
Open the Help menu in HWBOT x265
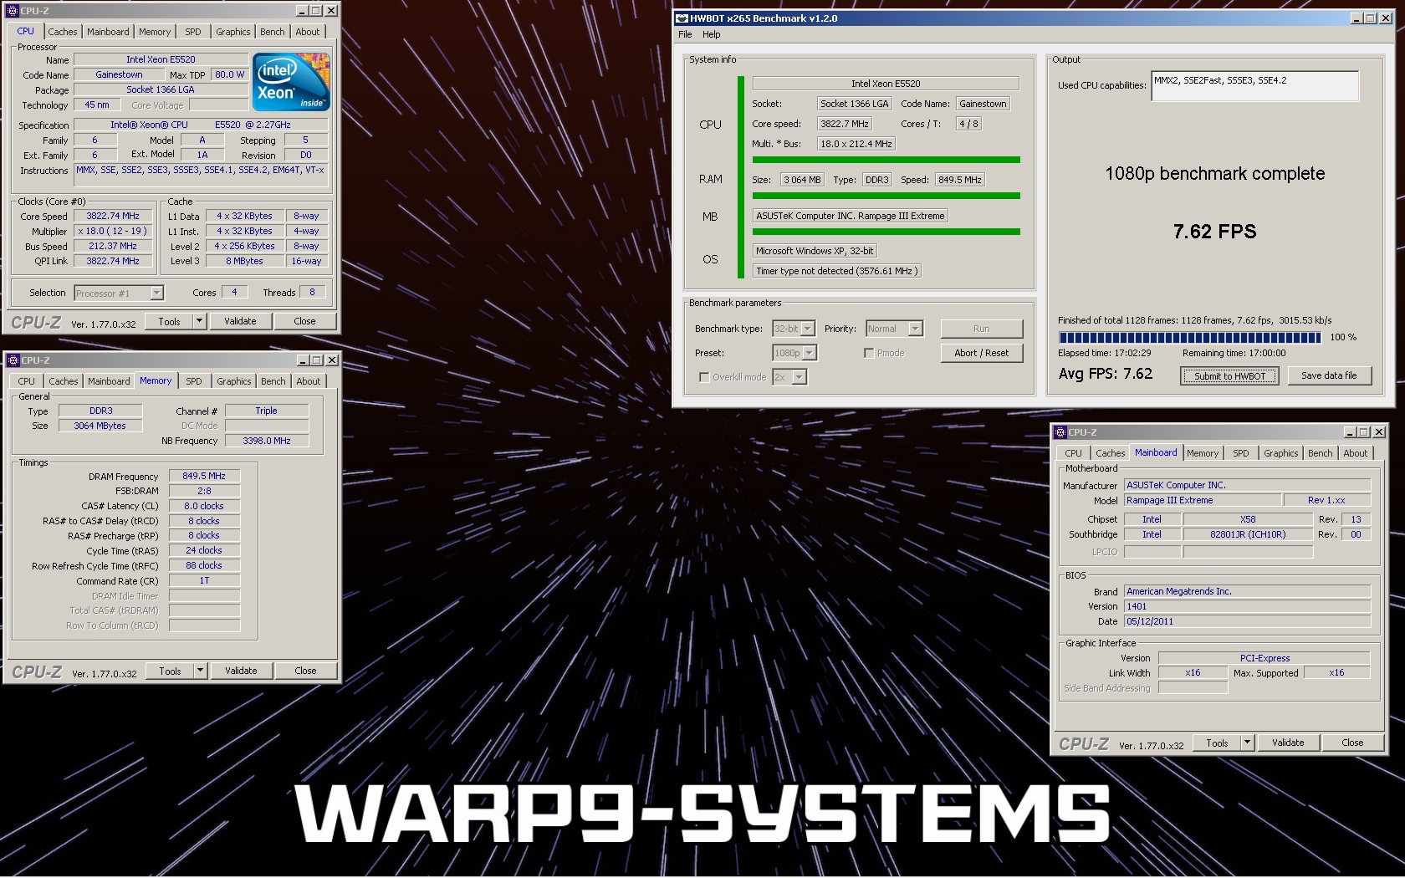click(712, 34)
